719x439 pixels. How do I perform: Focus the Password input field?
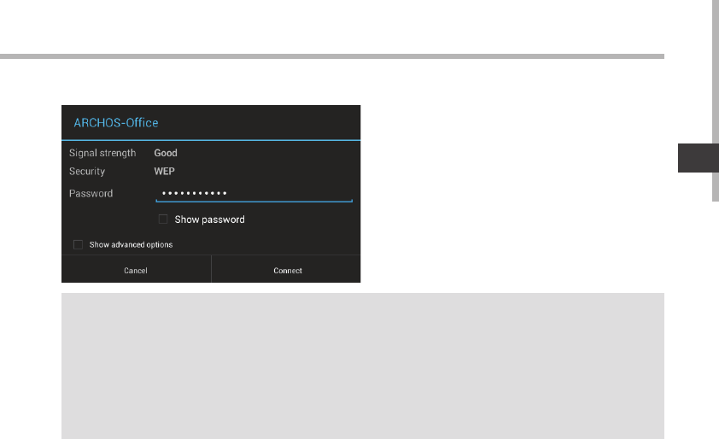point(254,193)
